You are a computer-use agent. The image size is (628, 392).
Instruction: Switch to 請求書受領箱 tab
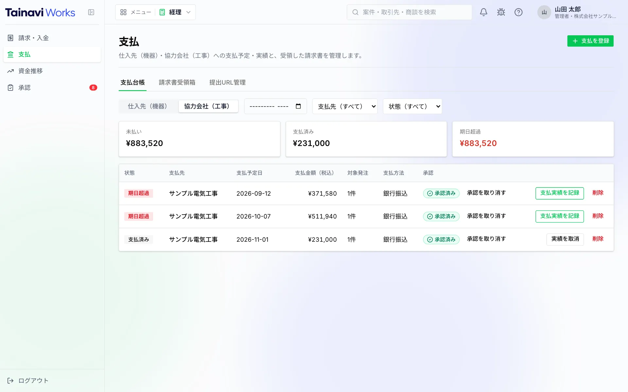pyautogui.click(x=177, y=83)
